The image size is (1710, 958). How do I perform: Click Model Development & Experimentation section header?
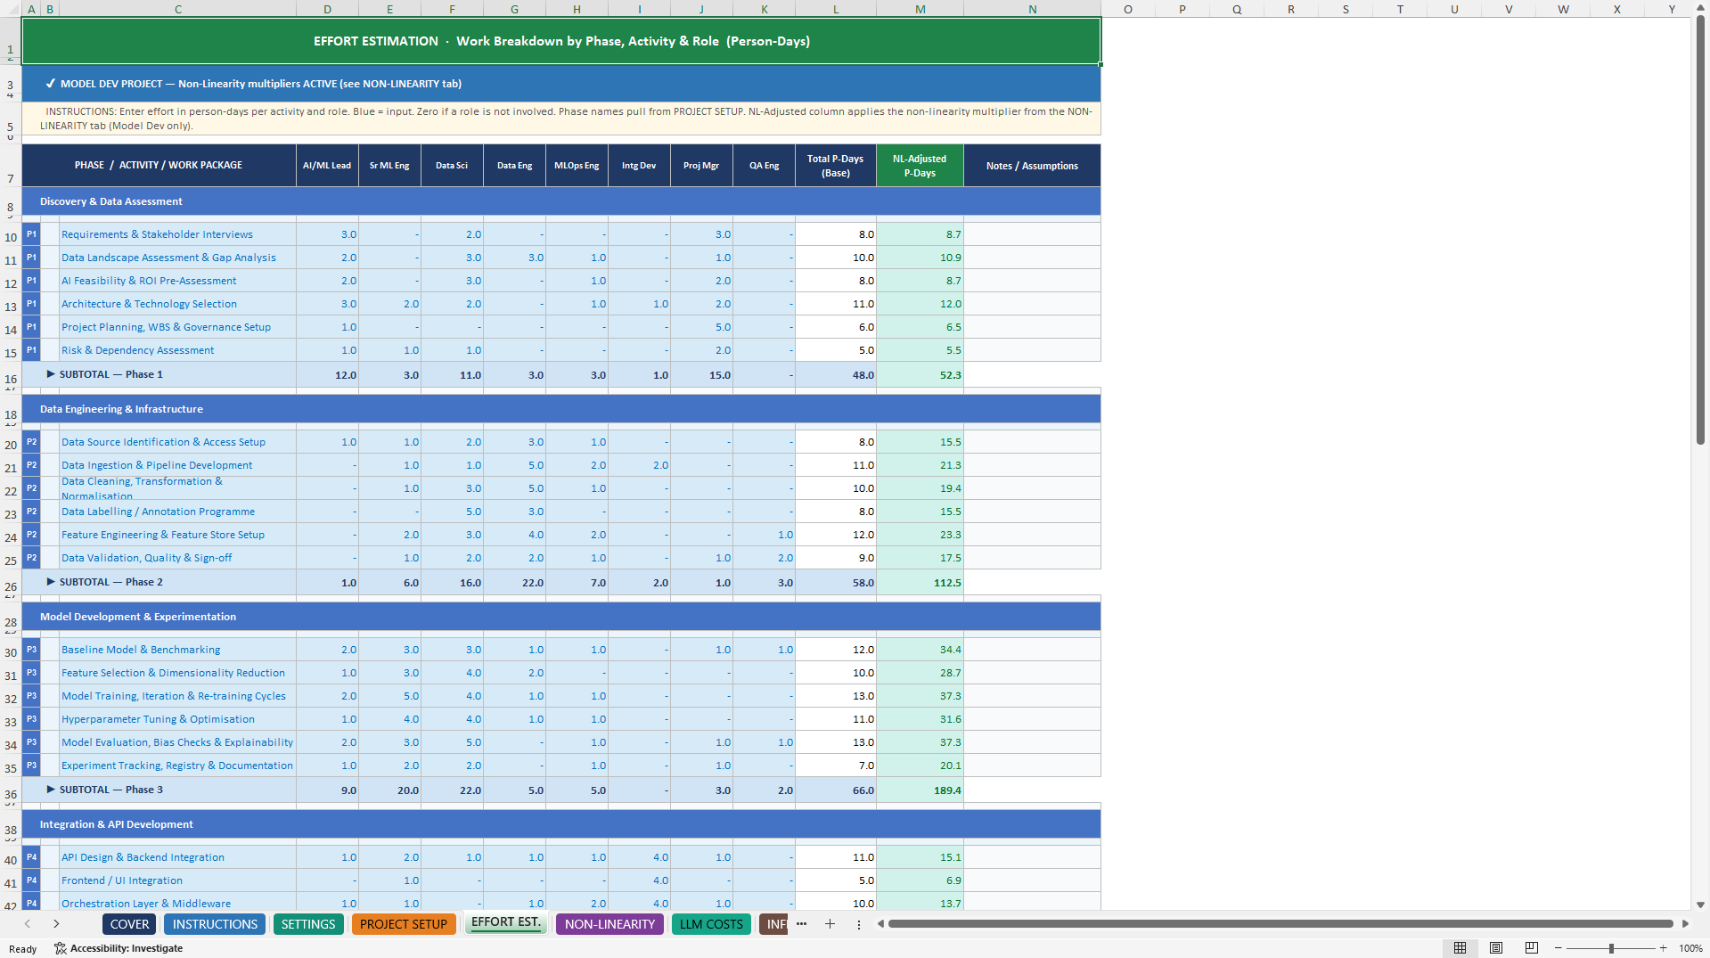coord(561,617)
